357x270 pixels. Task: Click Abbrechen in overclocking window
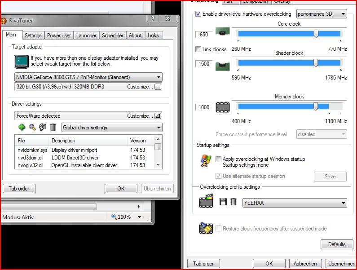point(305,263)
